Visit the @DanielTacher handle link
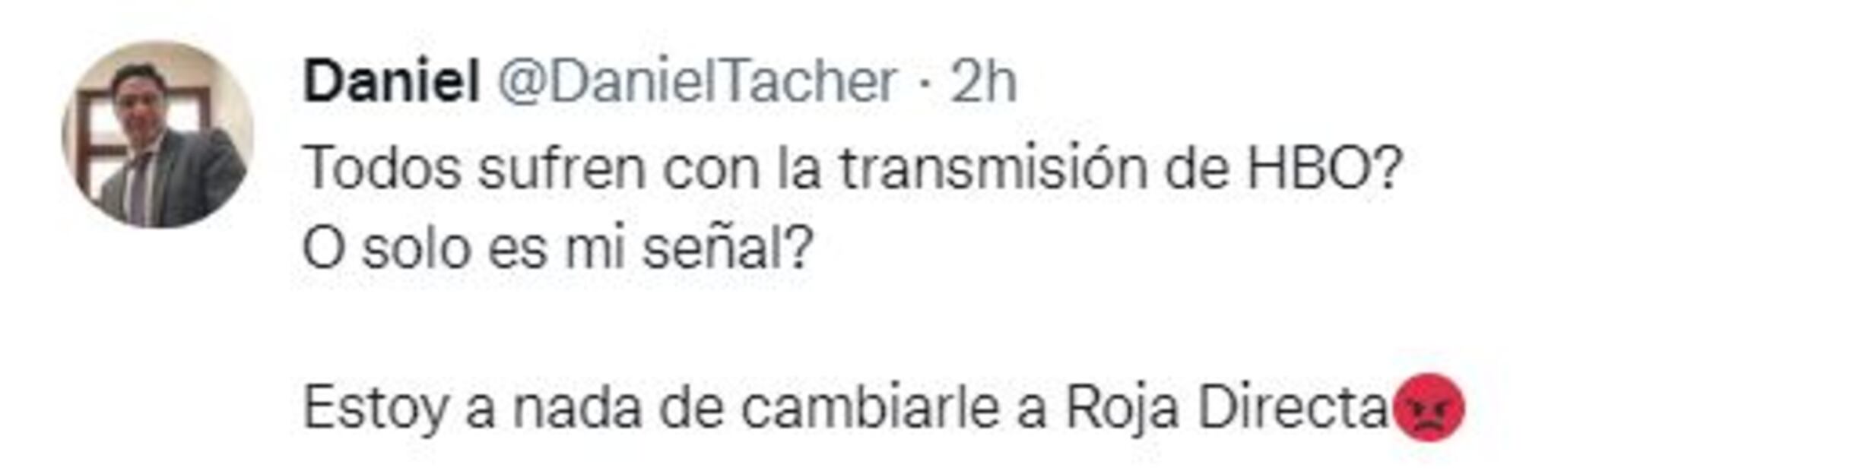 (697, 81)
